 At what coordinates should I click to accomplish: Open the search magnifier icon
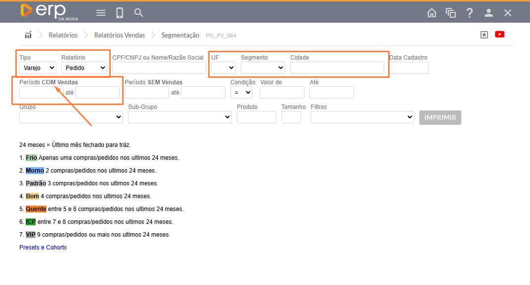139,13
